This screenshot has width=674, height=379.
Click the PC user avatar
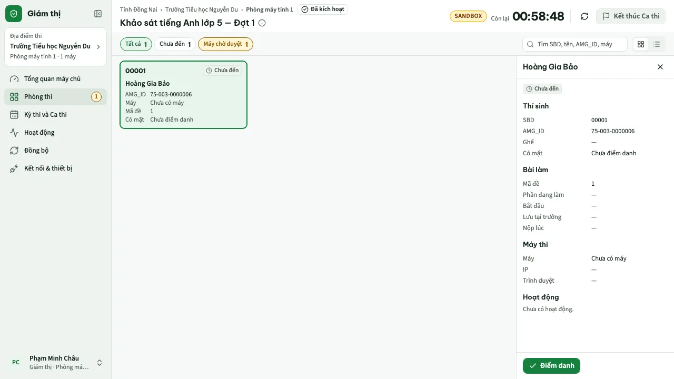[16, 362]
